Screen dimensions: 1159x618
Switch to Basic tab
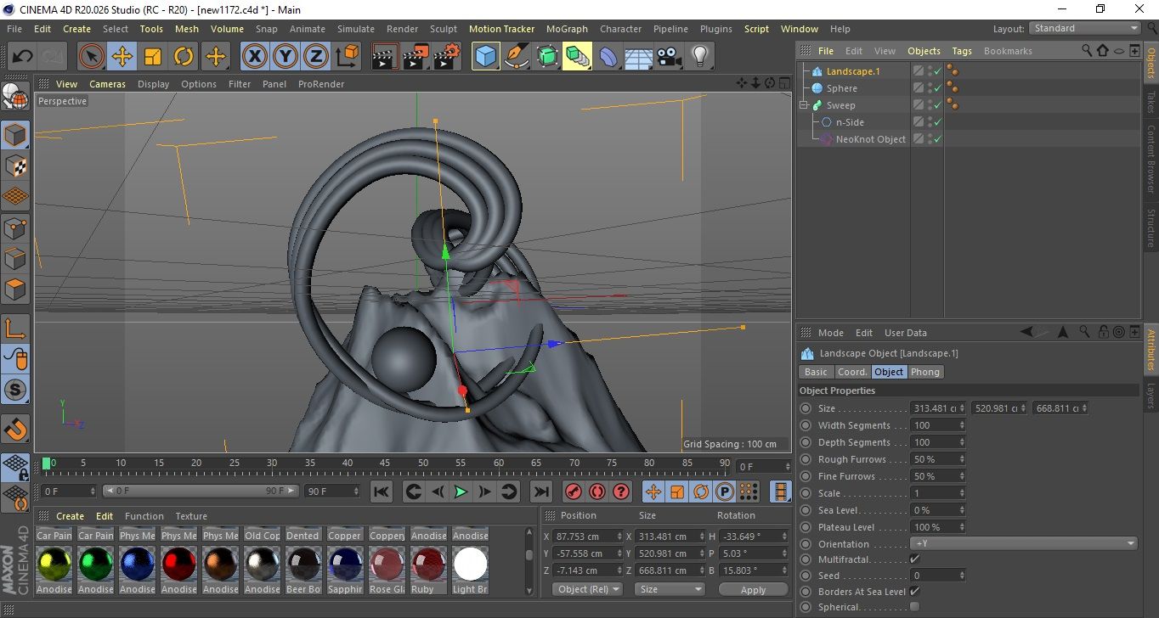point(816,372)
